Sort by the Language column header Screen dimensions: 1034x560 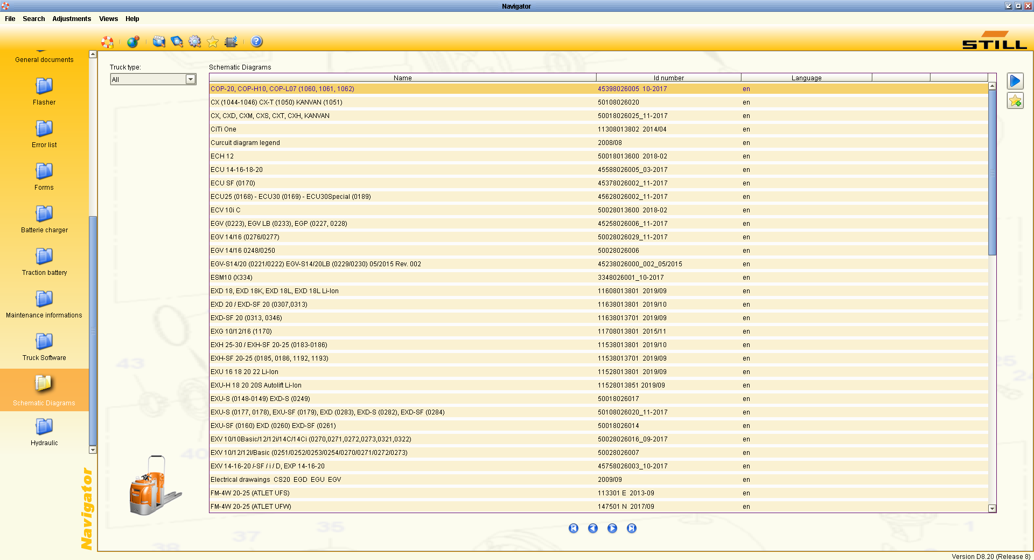(807, 78)
